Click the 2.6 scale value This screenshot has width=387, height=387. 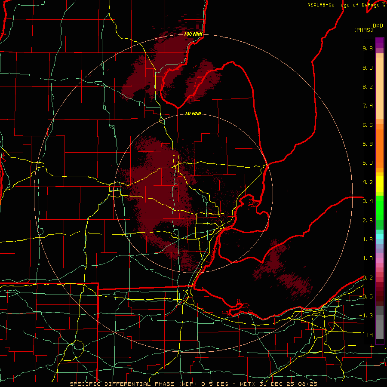point(368,221)
